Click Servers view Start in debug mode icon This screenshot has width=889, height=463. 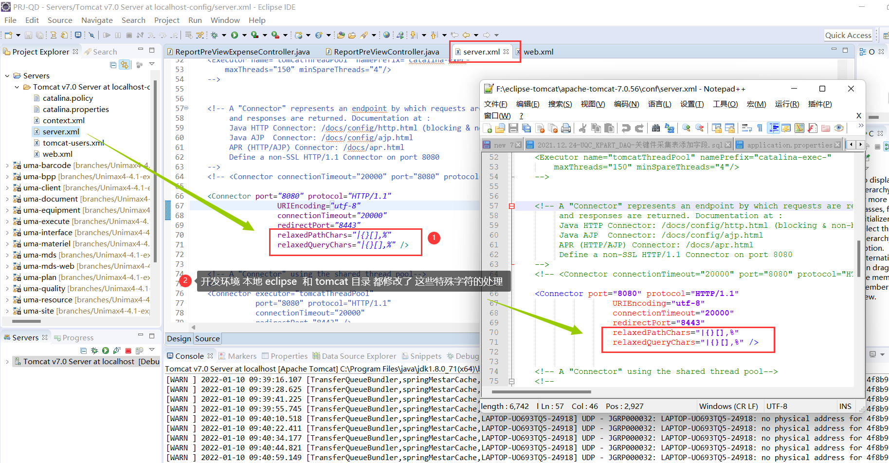tap(94, 350)
